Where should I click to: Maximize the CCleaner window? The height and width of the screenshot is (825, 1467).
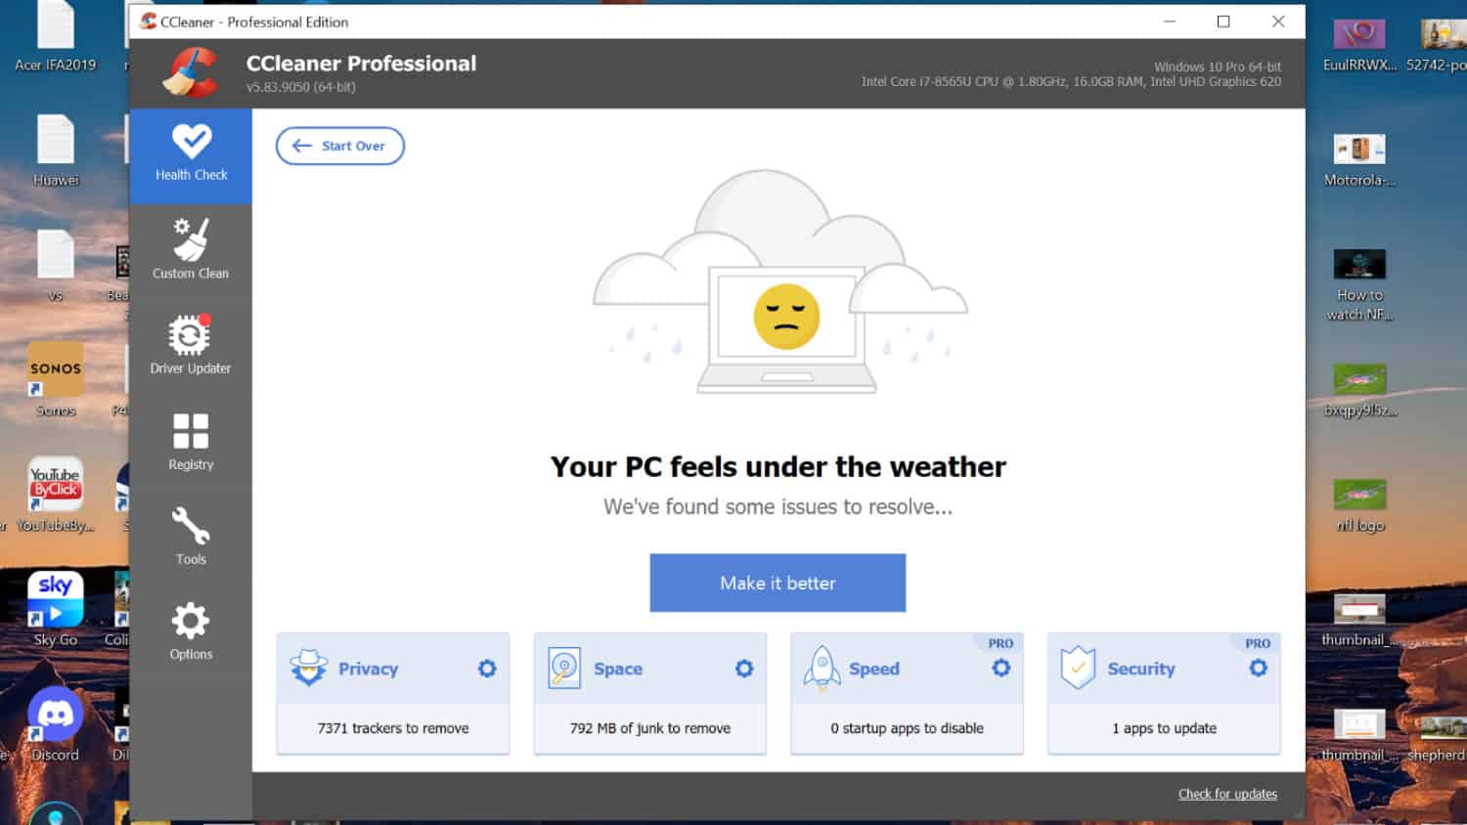point(1223,22)
